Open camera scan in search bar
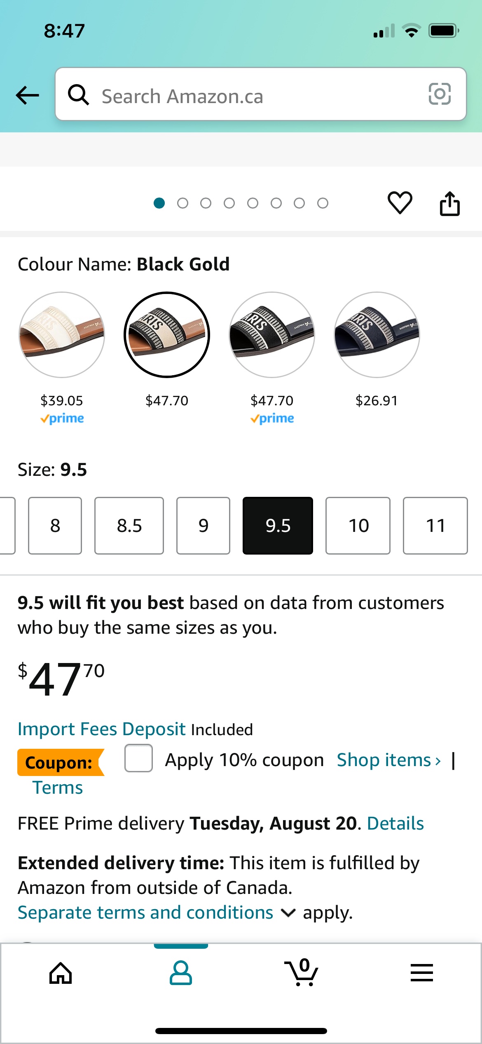Image resolution: width=482 pixels, height=1044 pixels. [x=440, y=94]
